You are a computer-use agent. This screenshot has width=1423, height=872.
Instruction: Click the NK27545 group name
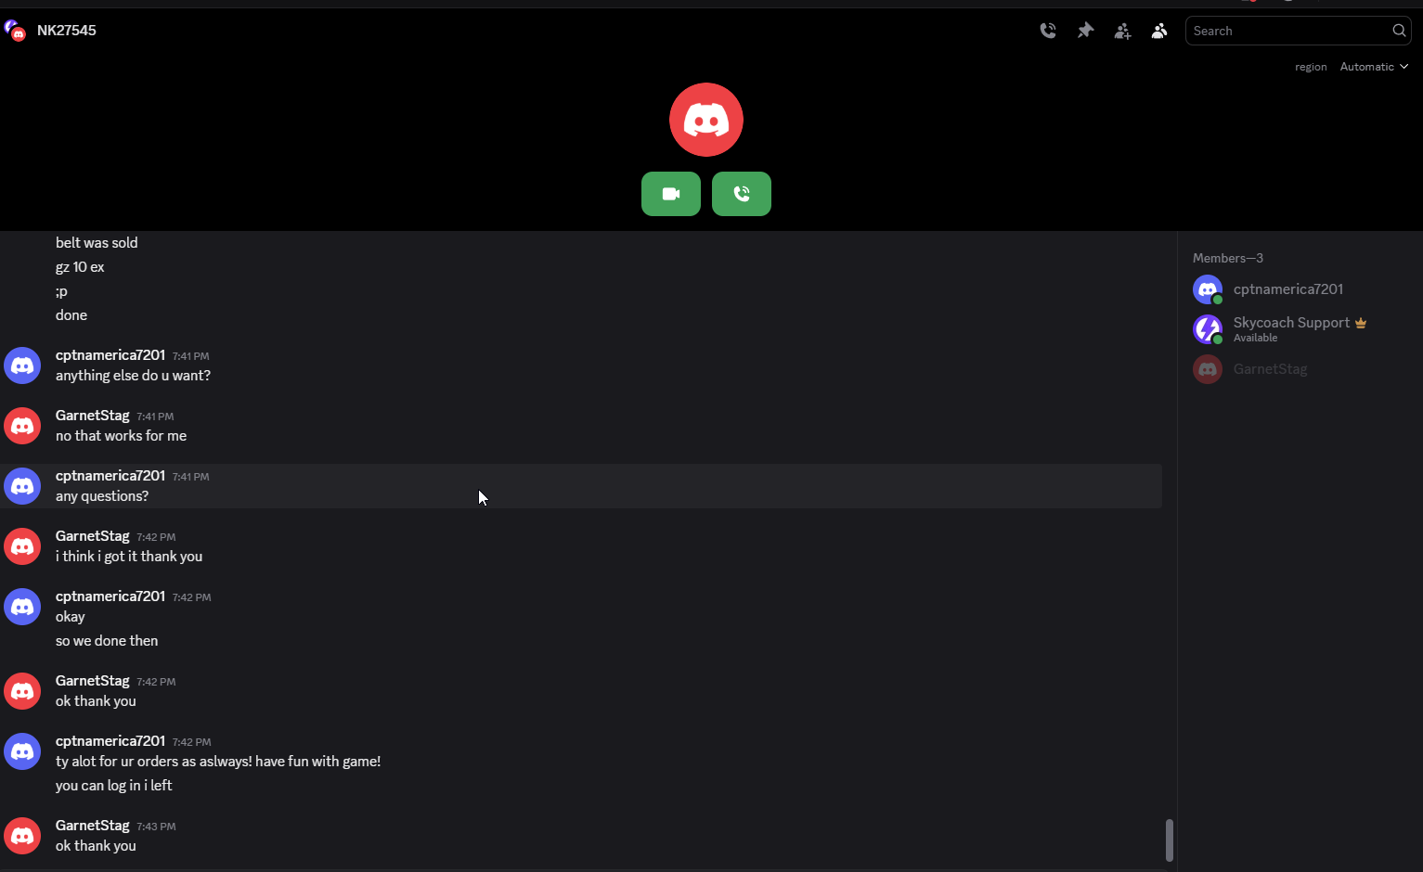[67, 31]
